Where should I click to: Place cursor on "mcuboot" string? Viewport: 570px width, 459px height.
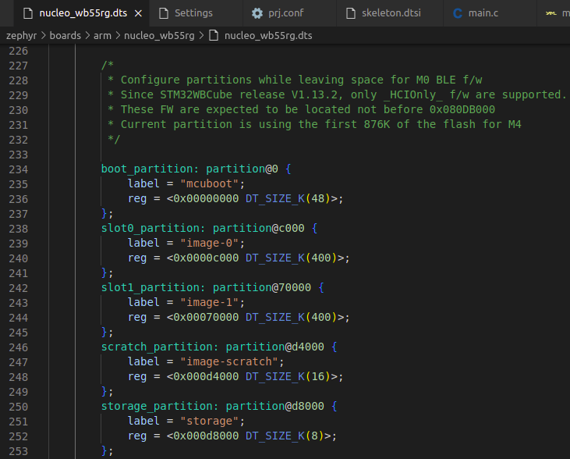[x=210, y=183]
